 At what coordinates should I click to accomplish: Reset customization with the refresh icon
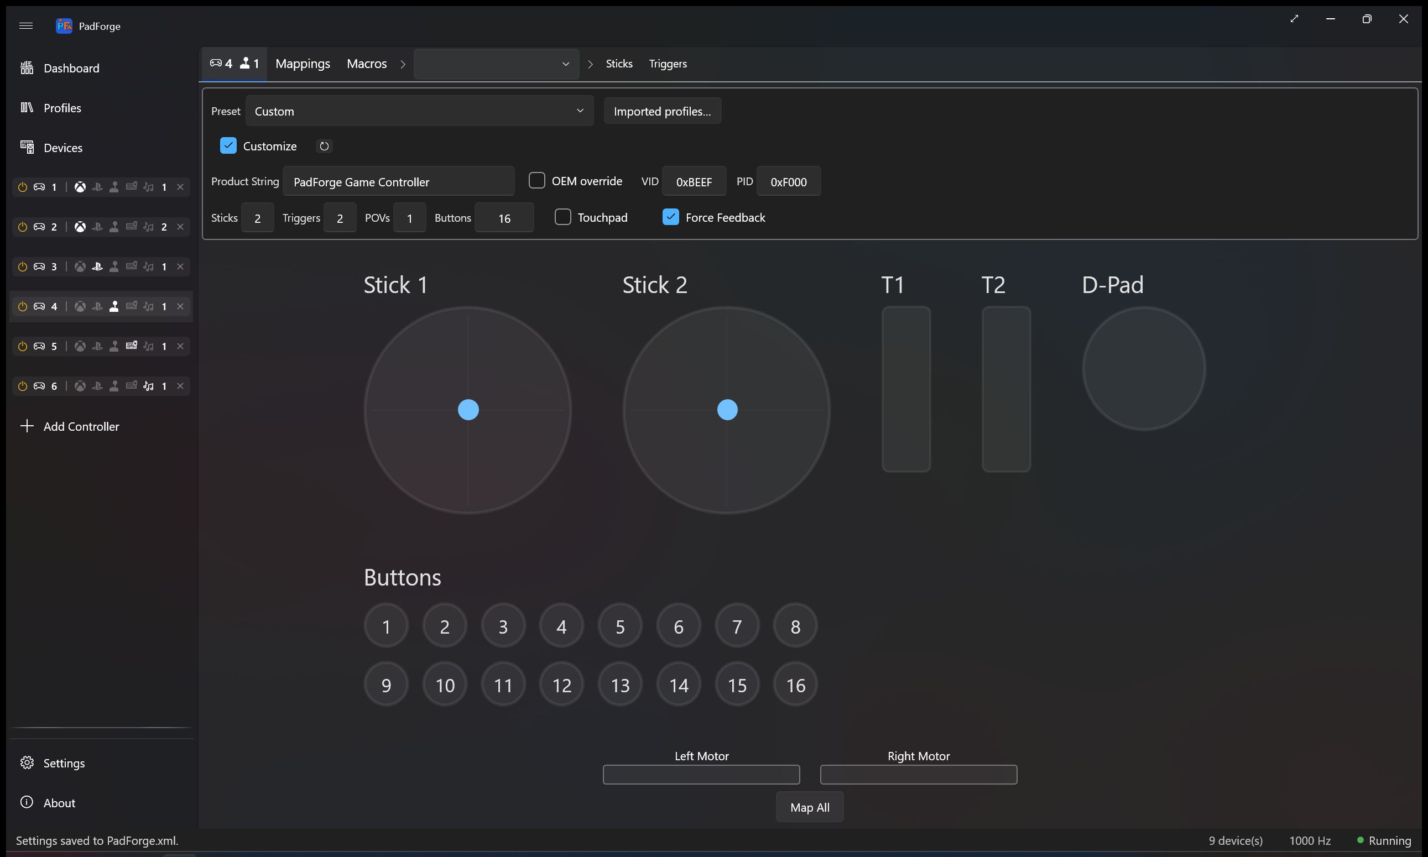[324, 146]
